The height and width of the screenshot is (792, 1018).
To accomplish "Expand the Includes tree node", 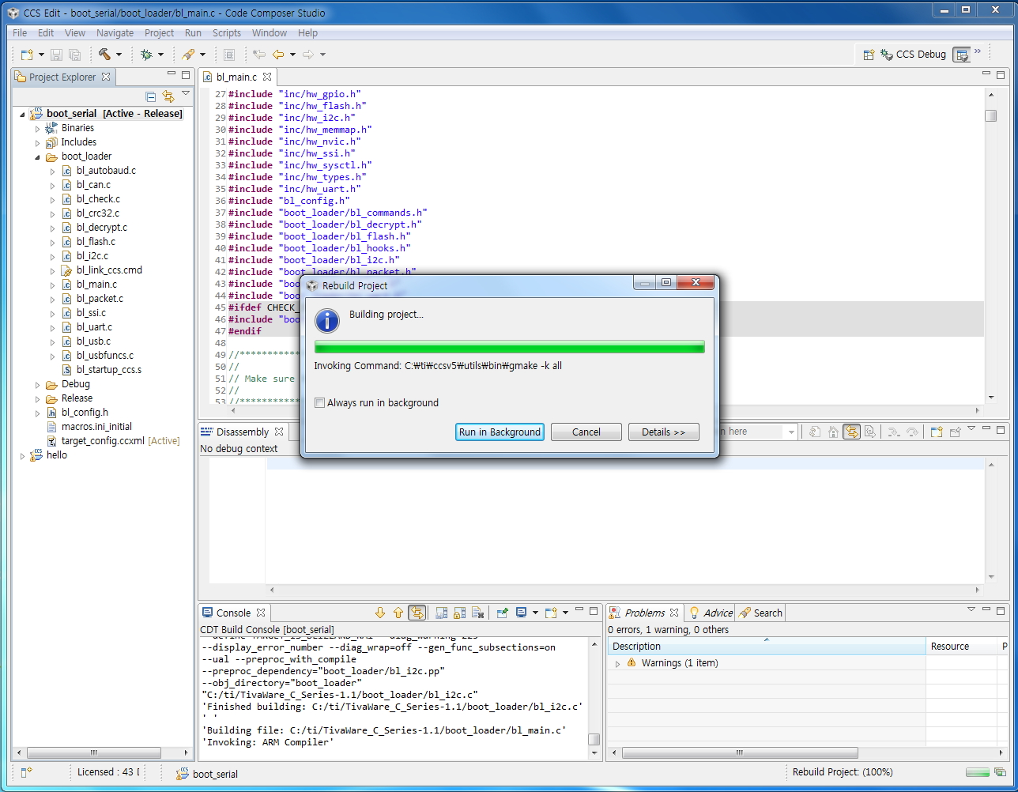I will 37,142.
